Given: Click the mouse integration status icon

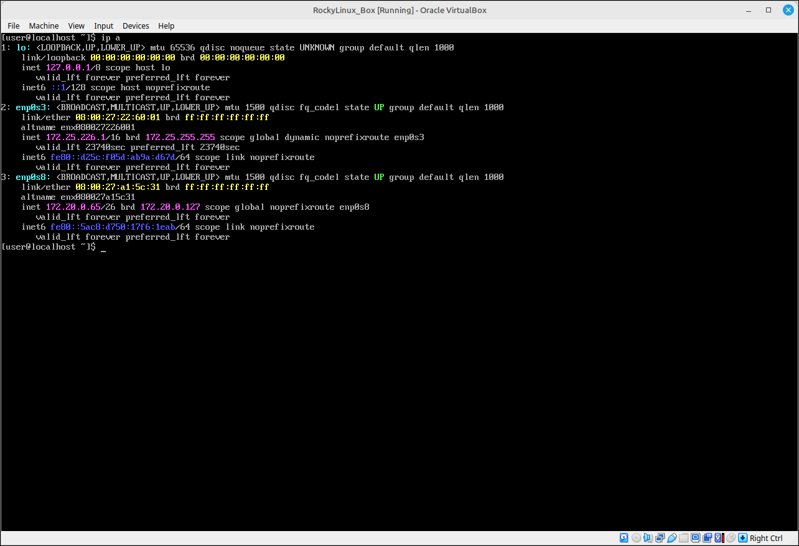Looking at the screenshot, I should [731, 538].
